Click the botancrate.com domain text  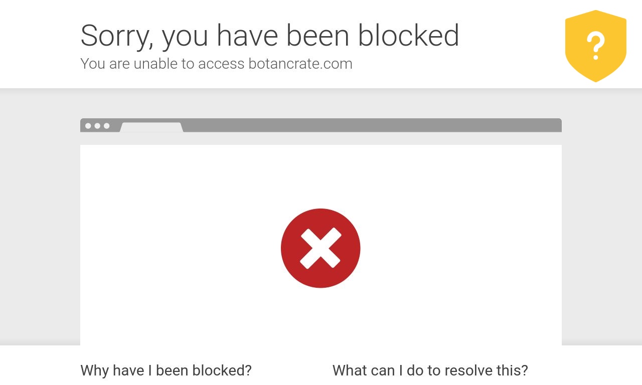coord(300,64)
